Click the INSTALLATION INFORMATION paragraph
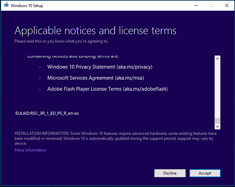Image resolution: width=235 pixels, height=187 pixels. pyautogui.click(x=116, y=138)
